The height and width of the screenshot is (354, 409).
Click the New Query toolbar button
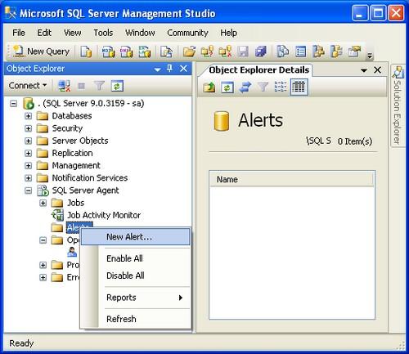tap(42, 52)
